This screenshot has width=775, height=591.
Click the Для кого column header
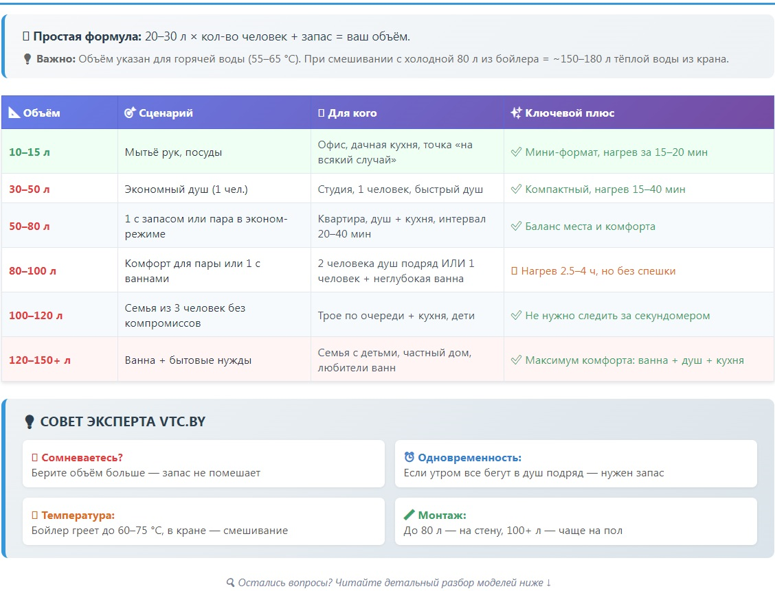(352, 113)
